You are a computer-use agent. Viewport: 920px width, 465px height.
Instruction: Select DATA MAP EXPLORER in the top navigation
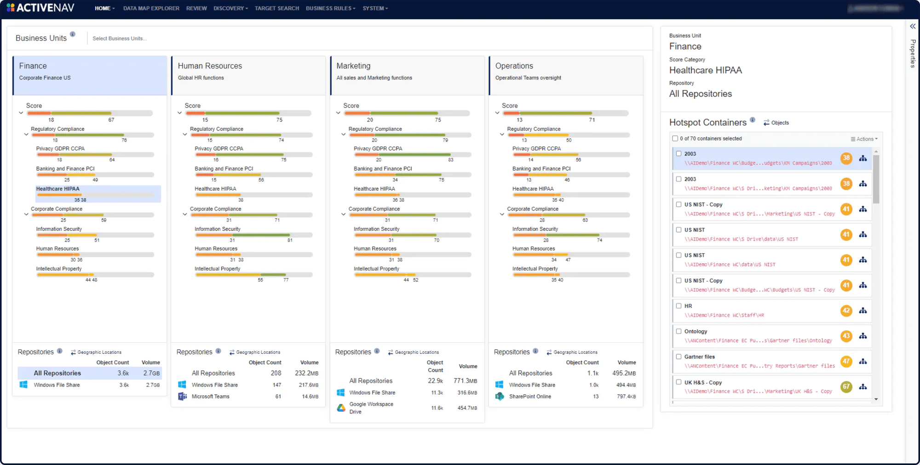(x=151, y=8)
